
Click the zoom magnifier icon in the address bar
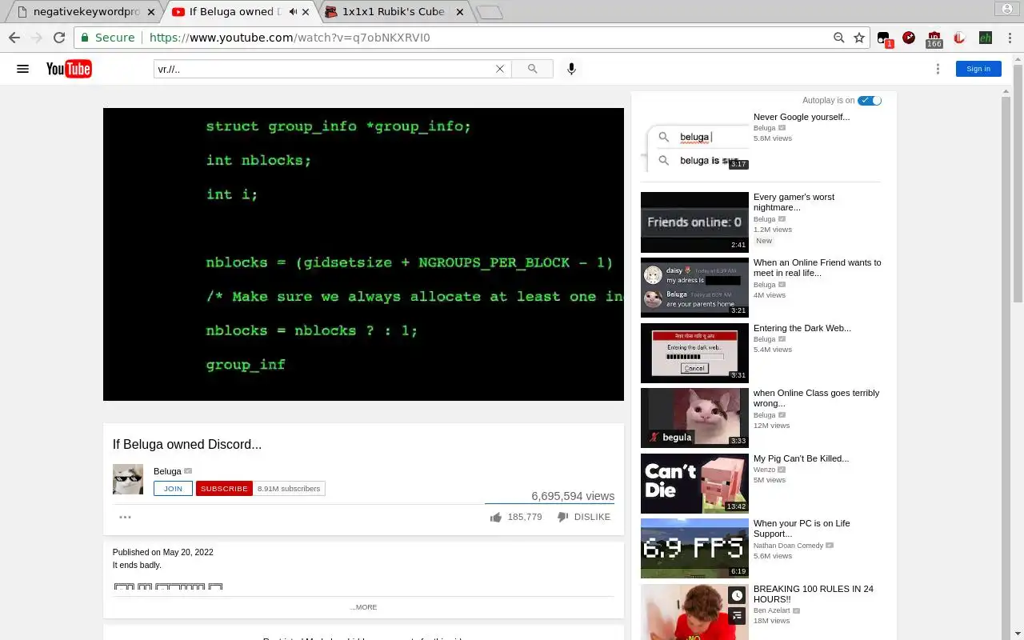[x=839, y=38]
